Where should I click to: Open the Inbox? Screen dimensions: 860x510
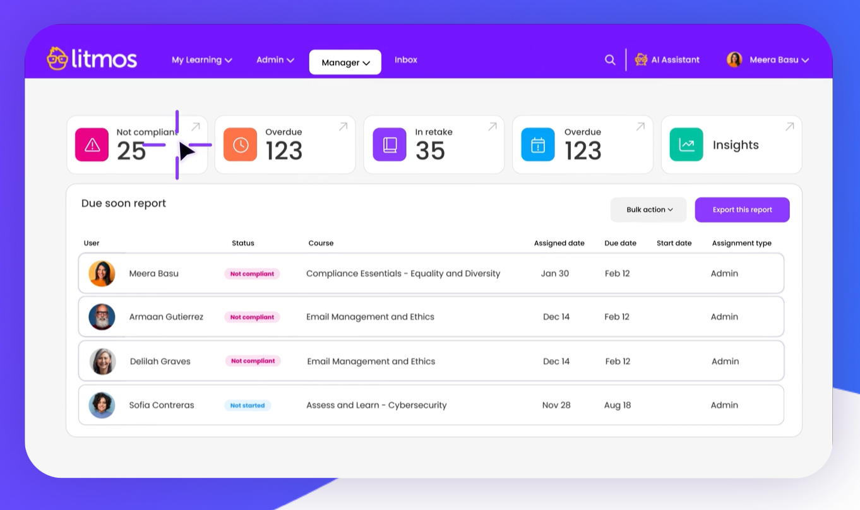405,59
